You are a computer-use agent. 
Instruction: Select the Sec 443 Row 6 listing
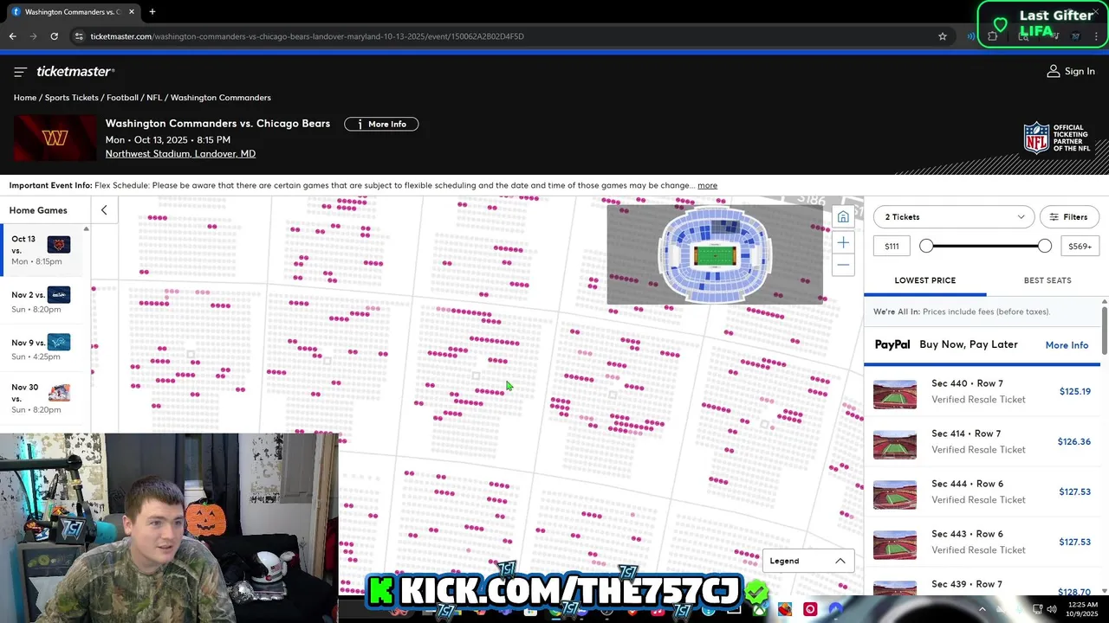983,542
